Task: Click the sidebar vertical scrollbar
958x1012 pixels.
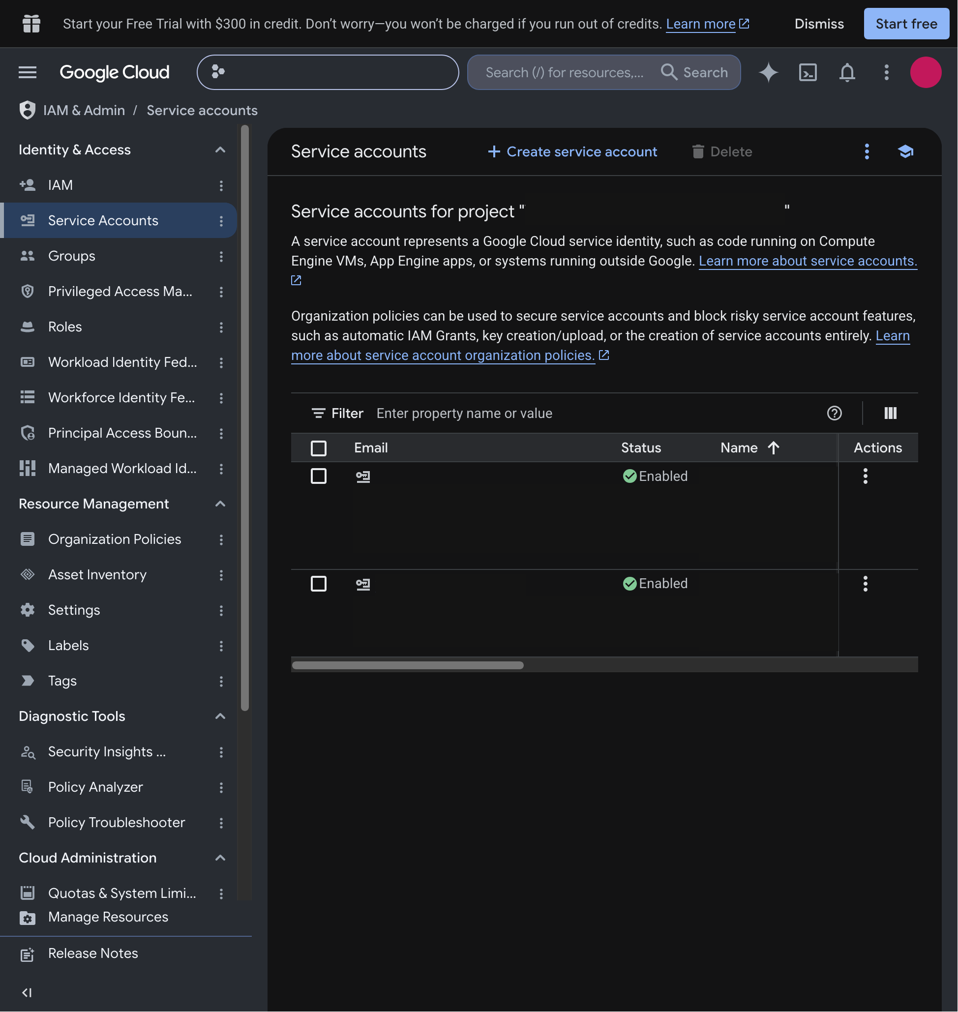Action: pos(245,417)
